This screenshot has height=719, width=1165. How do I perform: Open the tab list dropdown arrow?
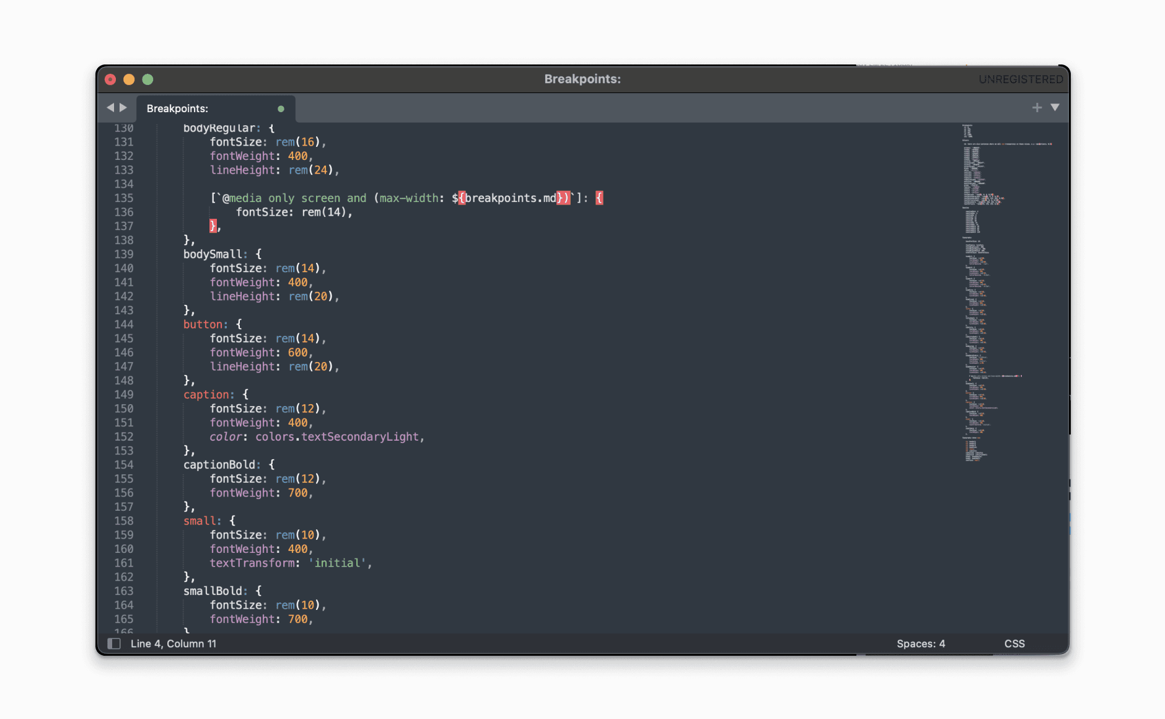(1055, 108)
